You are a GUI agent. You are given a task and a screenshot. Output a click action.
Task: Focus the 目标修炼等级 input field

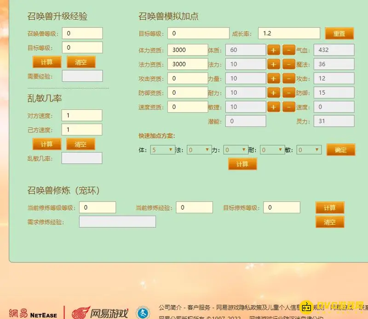pos(282,208)
